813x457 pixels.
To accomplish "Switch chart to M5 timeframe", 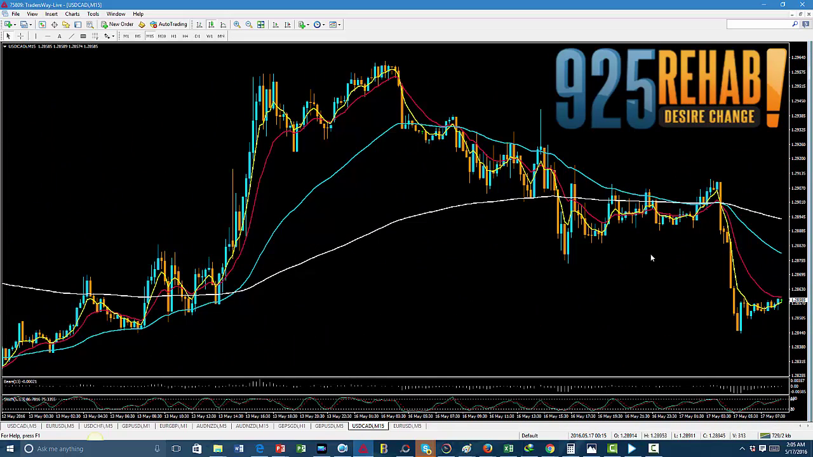I will tap(138, 36).
